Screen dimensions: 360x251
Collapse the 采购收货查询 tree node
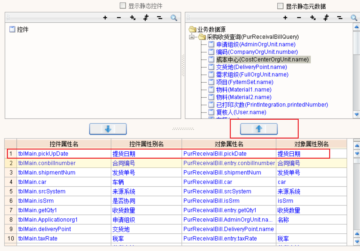click(191, 37)
